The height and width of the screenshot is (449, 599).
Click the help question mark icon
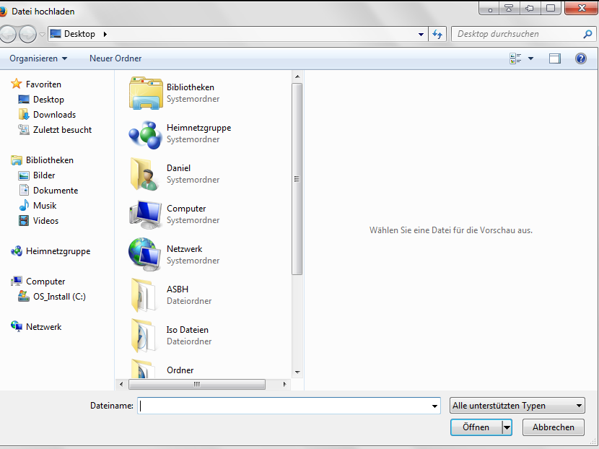(580, 58)
